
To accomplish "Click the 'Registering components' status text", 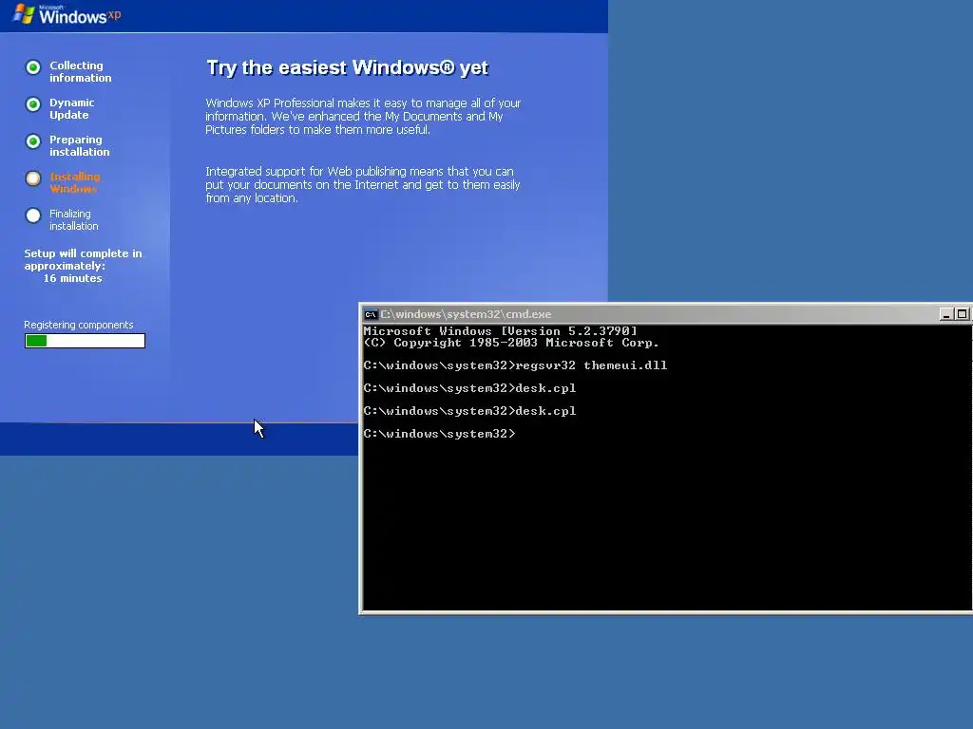I will tap(78, 325).
